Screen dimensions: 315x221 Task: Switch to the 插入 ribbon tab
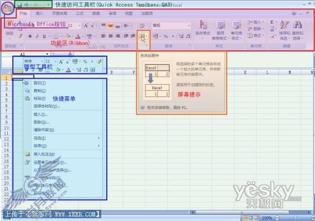(39, 13)
